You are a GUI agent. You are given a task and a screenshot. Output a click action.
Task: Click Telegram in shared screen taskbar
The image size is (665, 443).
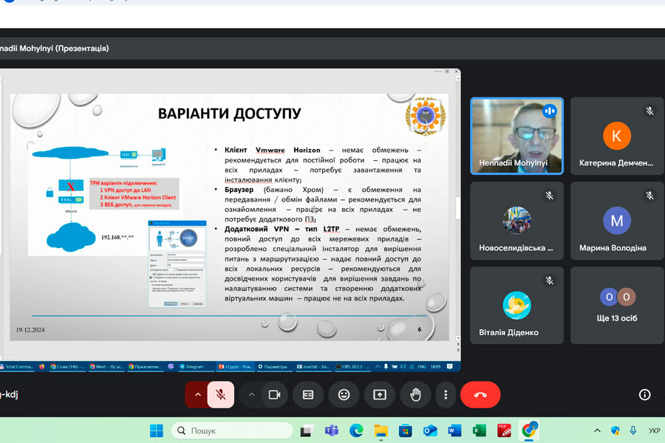191,367
